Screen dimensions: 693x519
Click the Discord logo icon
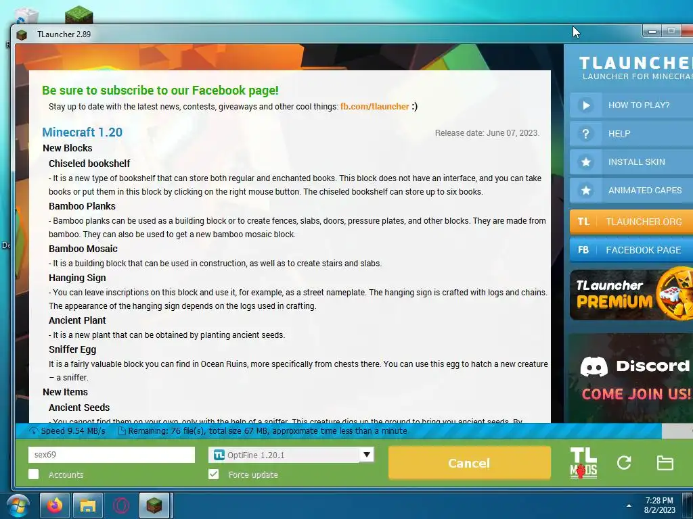(594, 366)
